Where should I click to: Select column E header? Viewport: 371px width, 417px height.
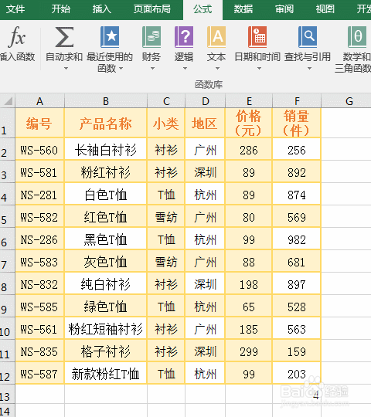click(249, 101)
